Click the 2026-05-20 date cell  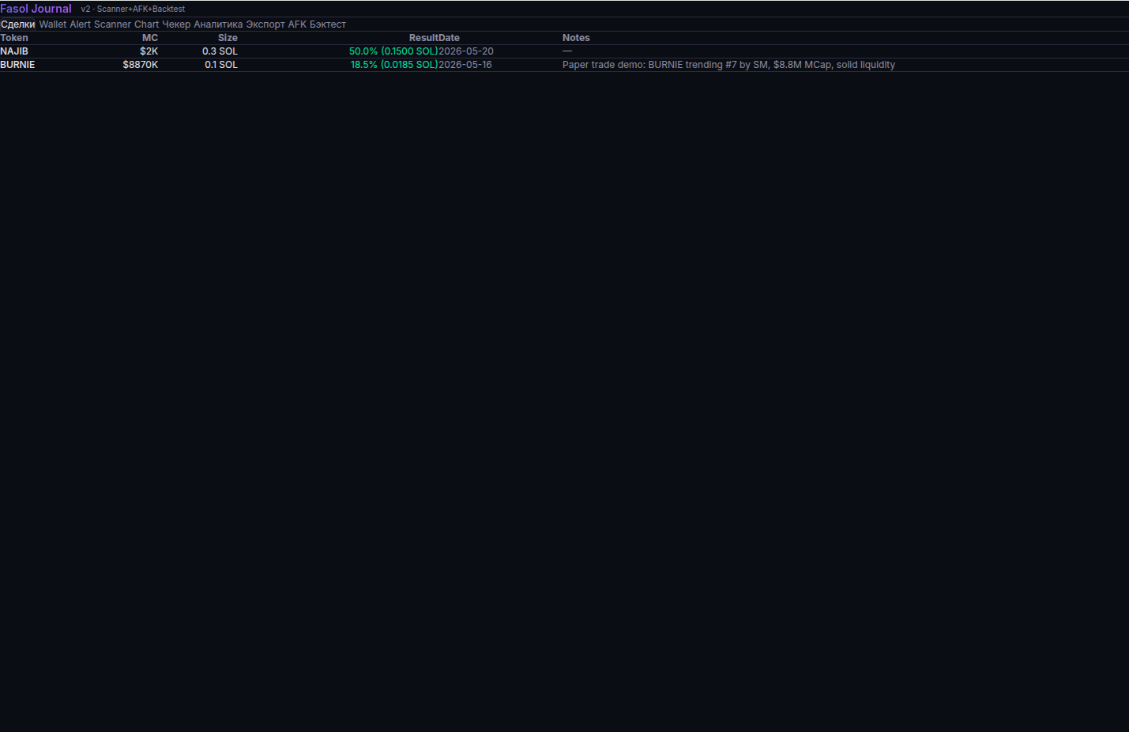[x=466, y=51]
